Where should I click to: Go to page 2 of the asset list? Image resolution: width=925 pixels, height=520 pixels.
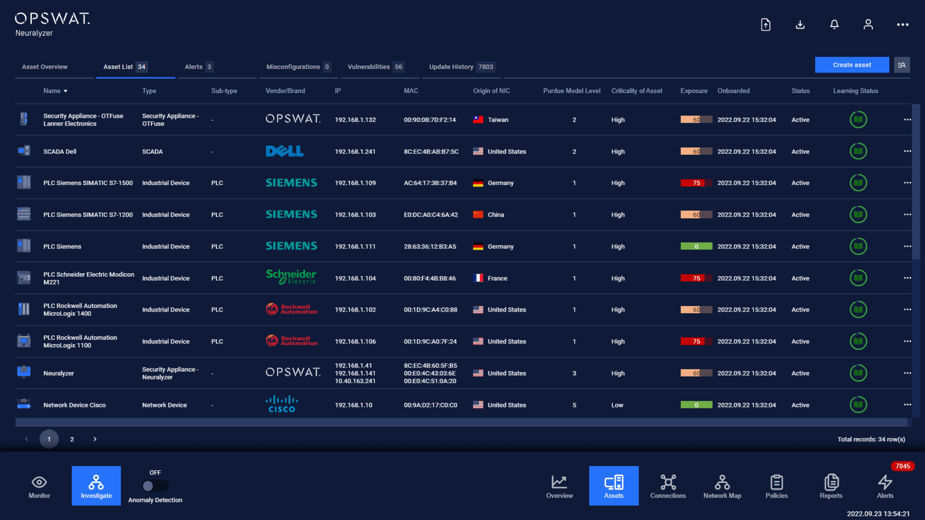(x=72, y=439)
